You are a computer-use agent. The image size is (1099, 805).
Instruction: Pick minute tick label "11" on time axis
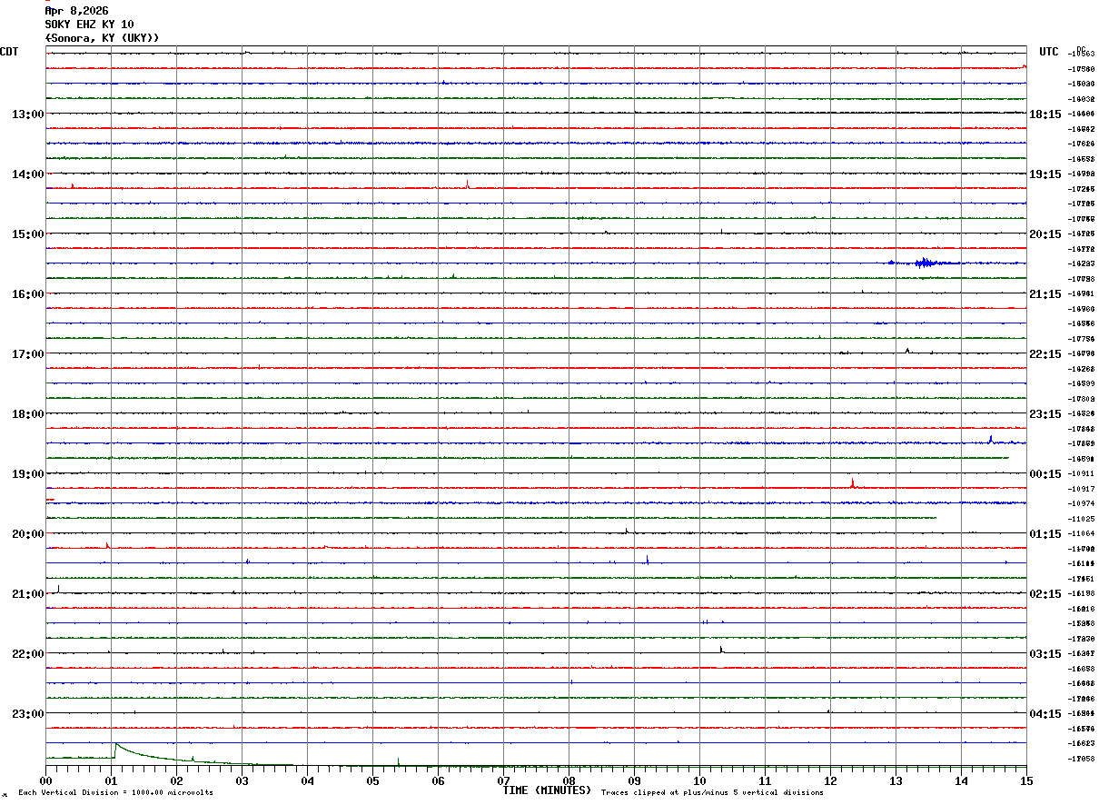tap(766, 780)
